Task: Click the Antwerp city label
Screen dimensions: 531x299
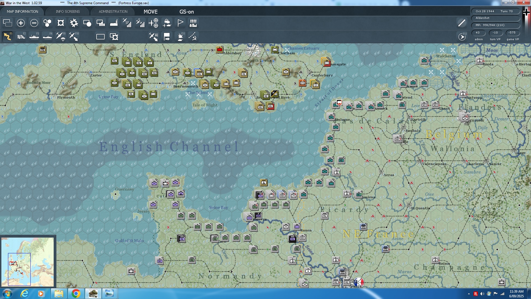Action: coord(474,97)
